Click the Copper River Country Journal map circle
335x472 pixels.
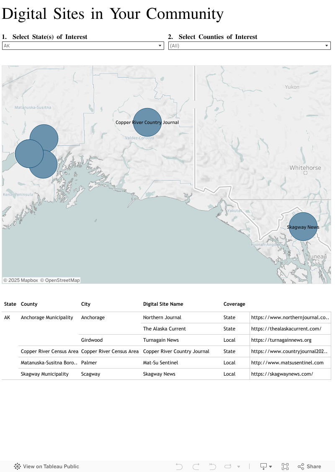(147, 122)
